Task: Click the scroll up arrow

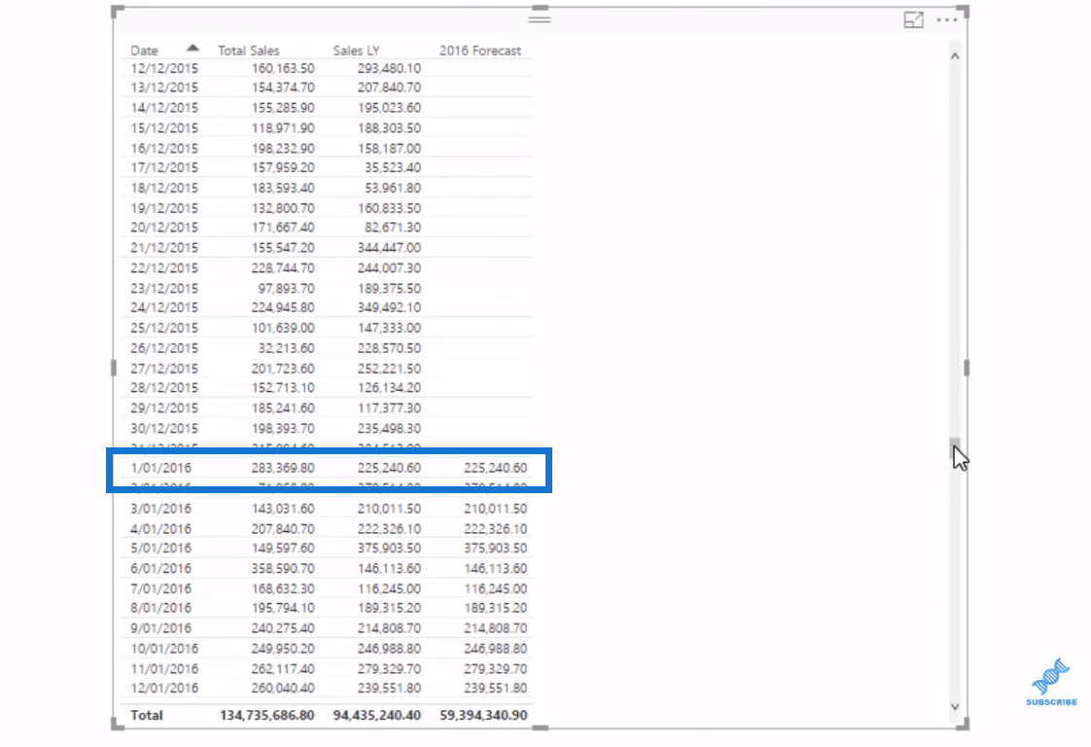Action: 955,55
